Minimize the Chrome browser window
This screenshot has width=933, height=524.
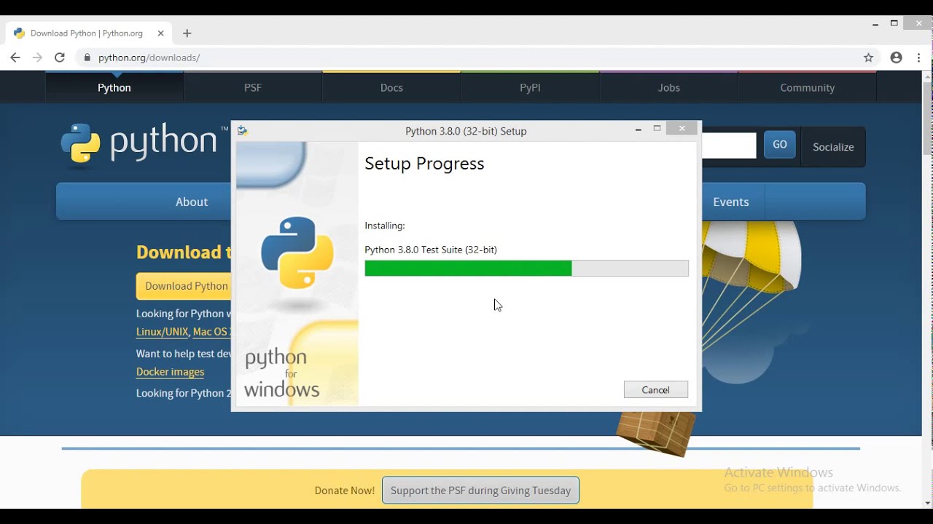875,24
